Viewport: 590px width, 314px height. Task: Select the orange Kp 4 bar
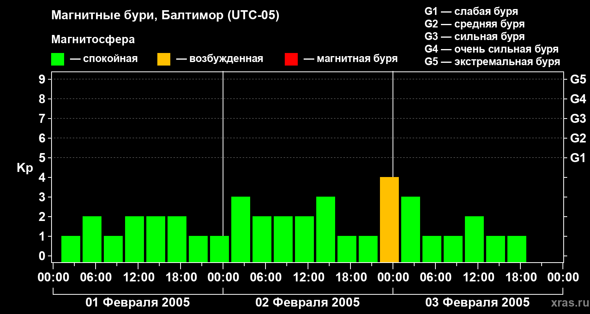coord(389,220)
